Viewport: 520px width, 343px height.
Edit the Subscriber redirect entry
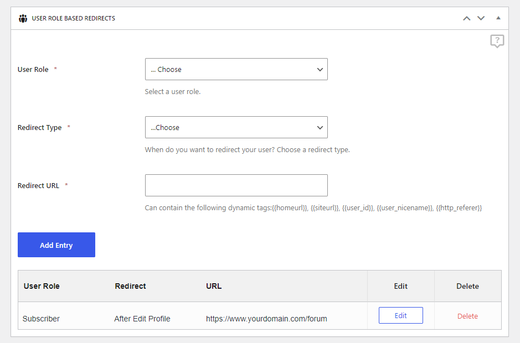point(400,315)
